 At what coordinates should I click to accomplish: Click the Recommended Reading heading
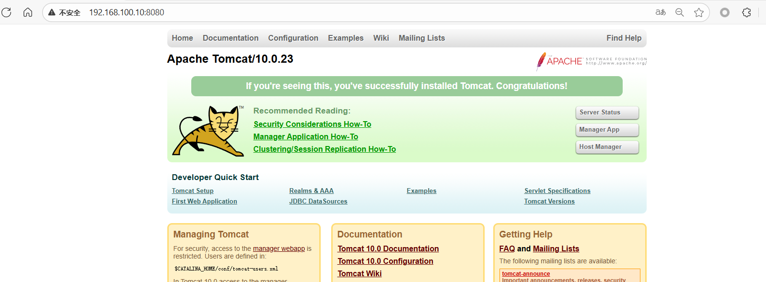click(302, 111)
